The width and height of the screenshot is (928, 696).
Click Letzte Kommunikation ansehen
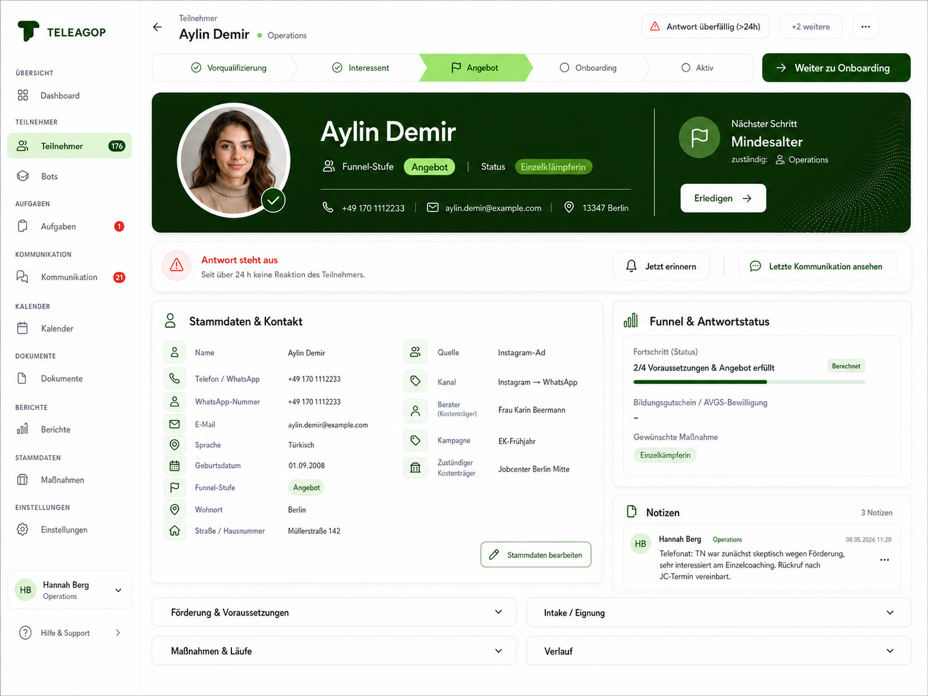point(817,266)
